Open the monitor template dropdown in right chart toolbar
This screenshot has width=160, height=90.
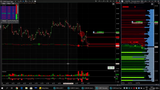tap(142, 1)
